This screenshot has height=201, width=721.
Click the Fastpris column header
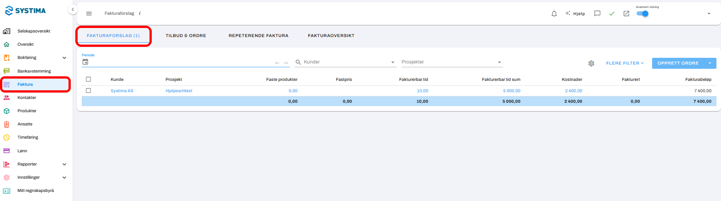coord(344,79)
